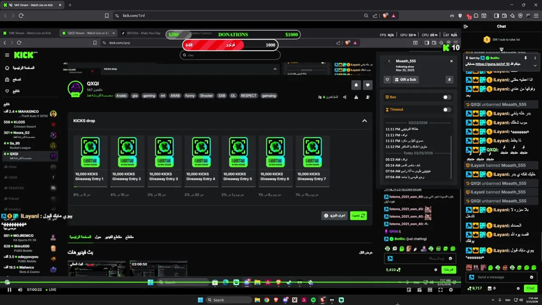Open the Extensions puzzle icon
Screen dimensions: 542x305
click(476, 15)
